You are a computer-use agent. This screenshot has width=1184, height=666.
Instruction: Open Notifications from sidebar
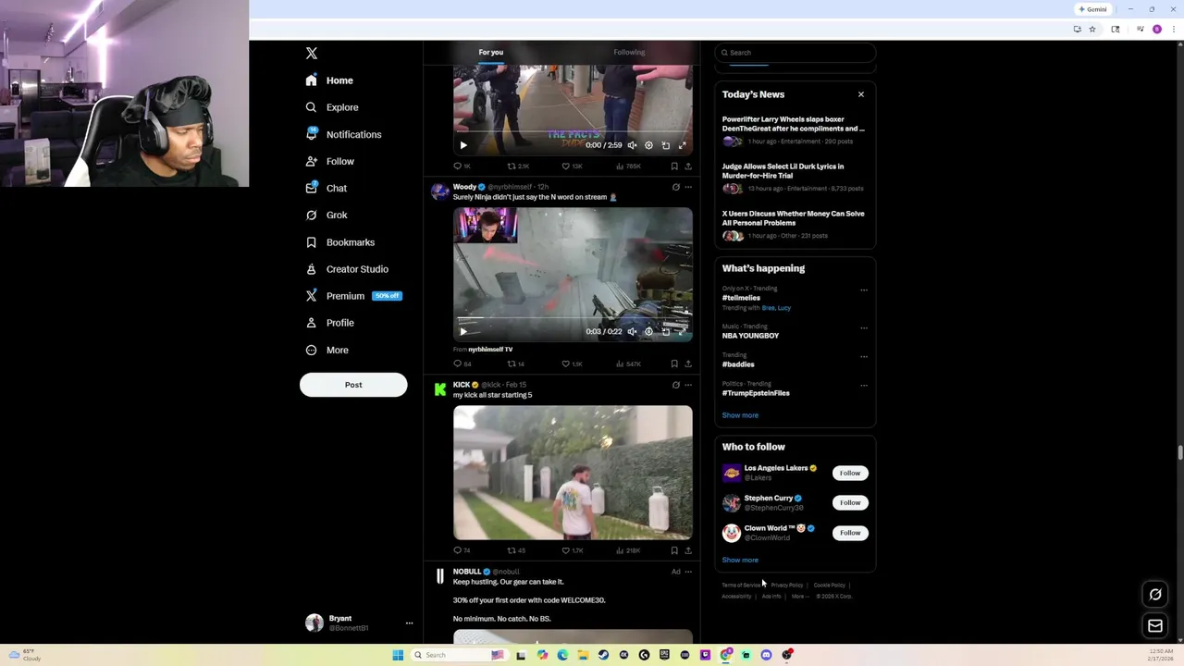point(343,134)
